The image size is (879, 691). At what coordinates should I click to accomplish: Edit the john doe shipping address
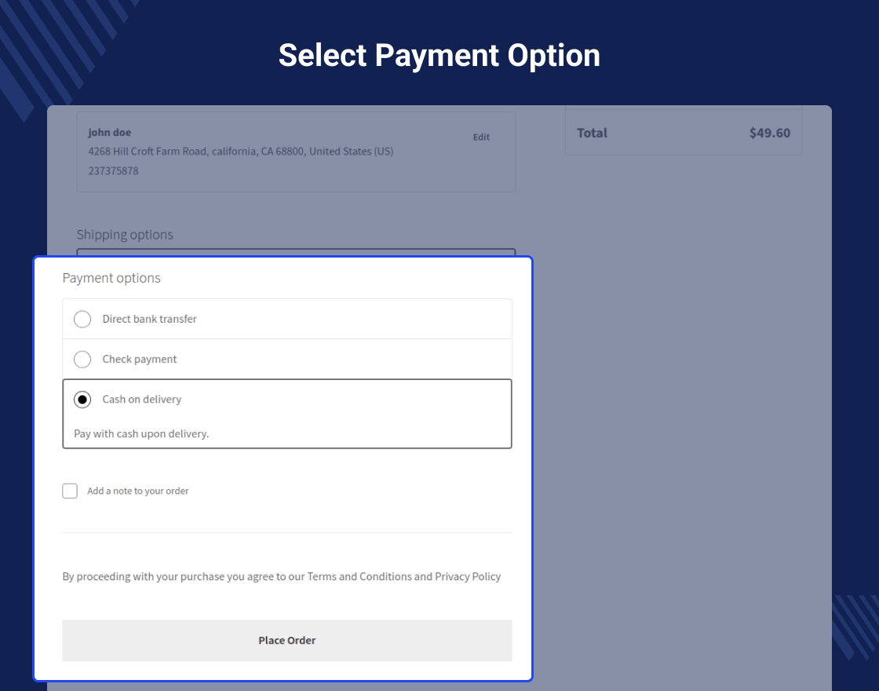481,137
